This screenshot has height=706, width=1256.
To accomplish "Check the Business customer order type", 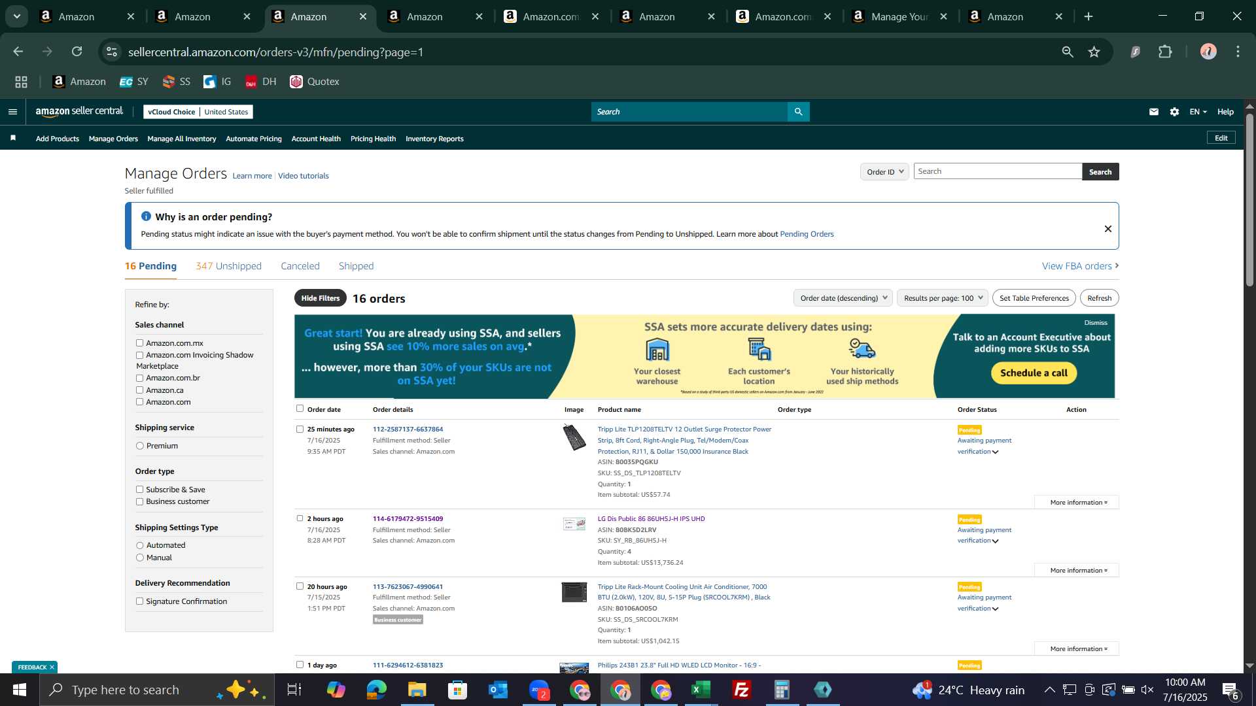I will coord(139,502).
